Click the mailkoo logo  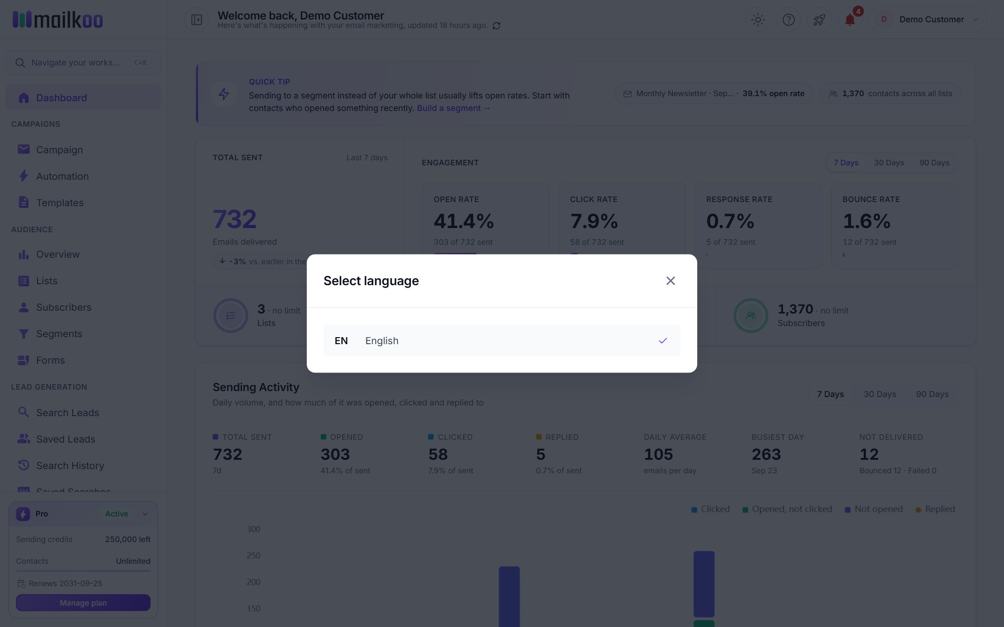pyautogui.click(x=58, y=20)
